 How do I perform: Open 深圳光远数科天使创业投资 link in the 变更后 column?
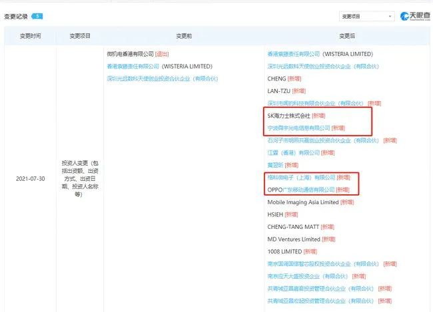point(323,67)
